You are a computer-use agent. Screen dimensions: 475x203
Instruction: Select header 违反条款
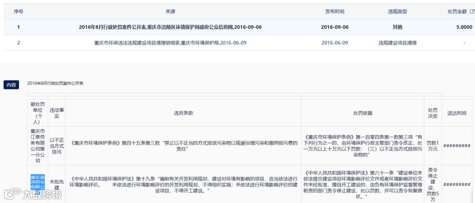coord(183,113)
